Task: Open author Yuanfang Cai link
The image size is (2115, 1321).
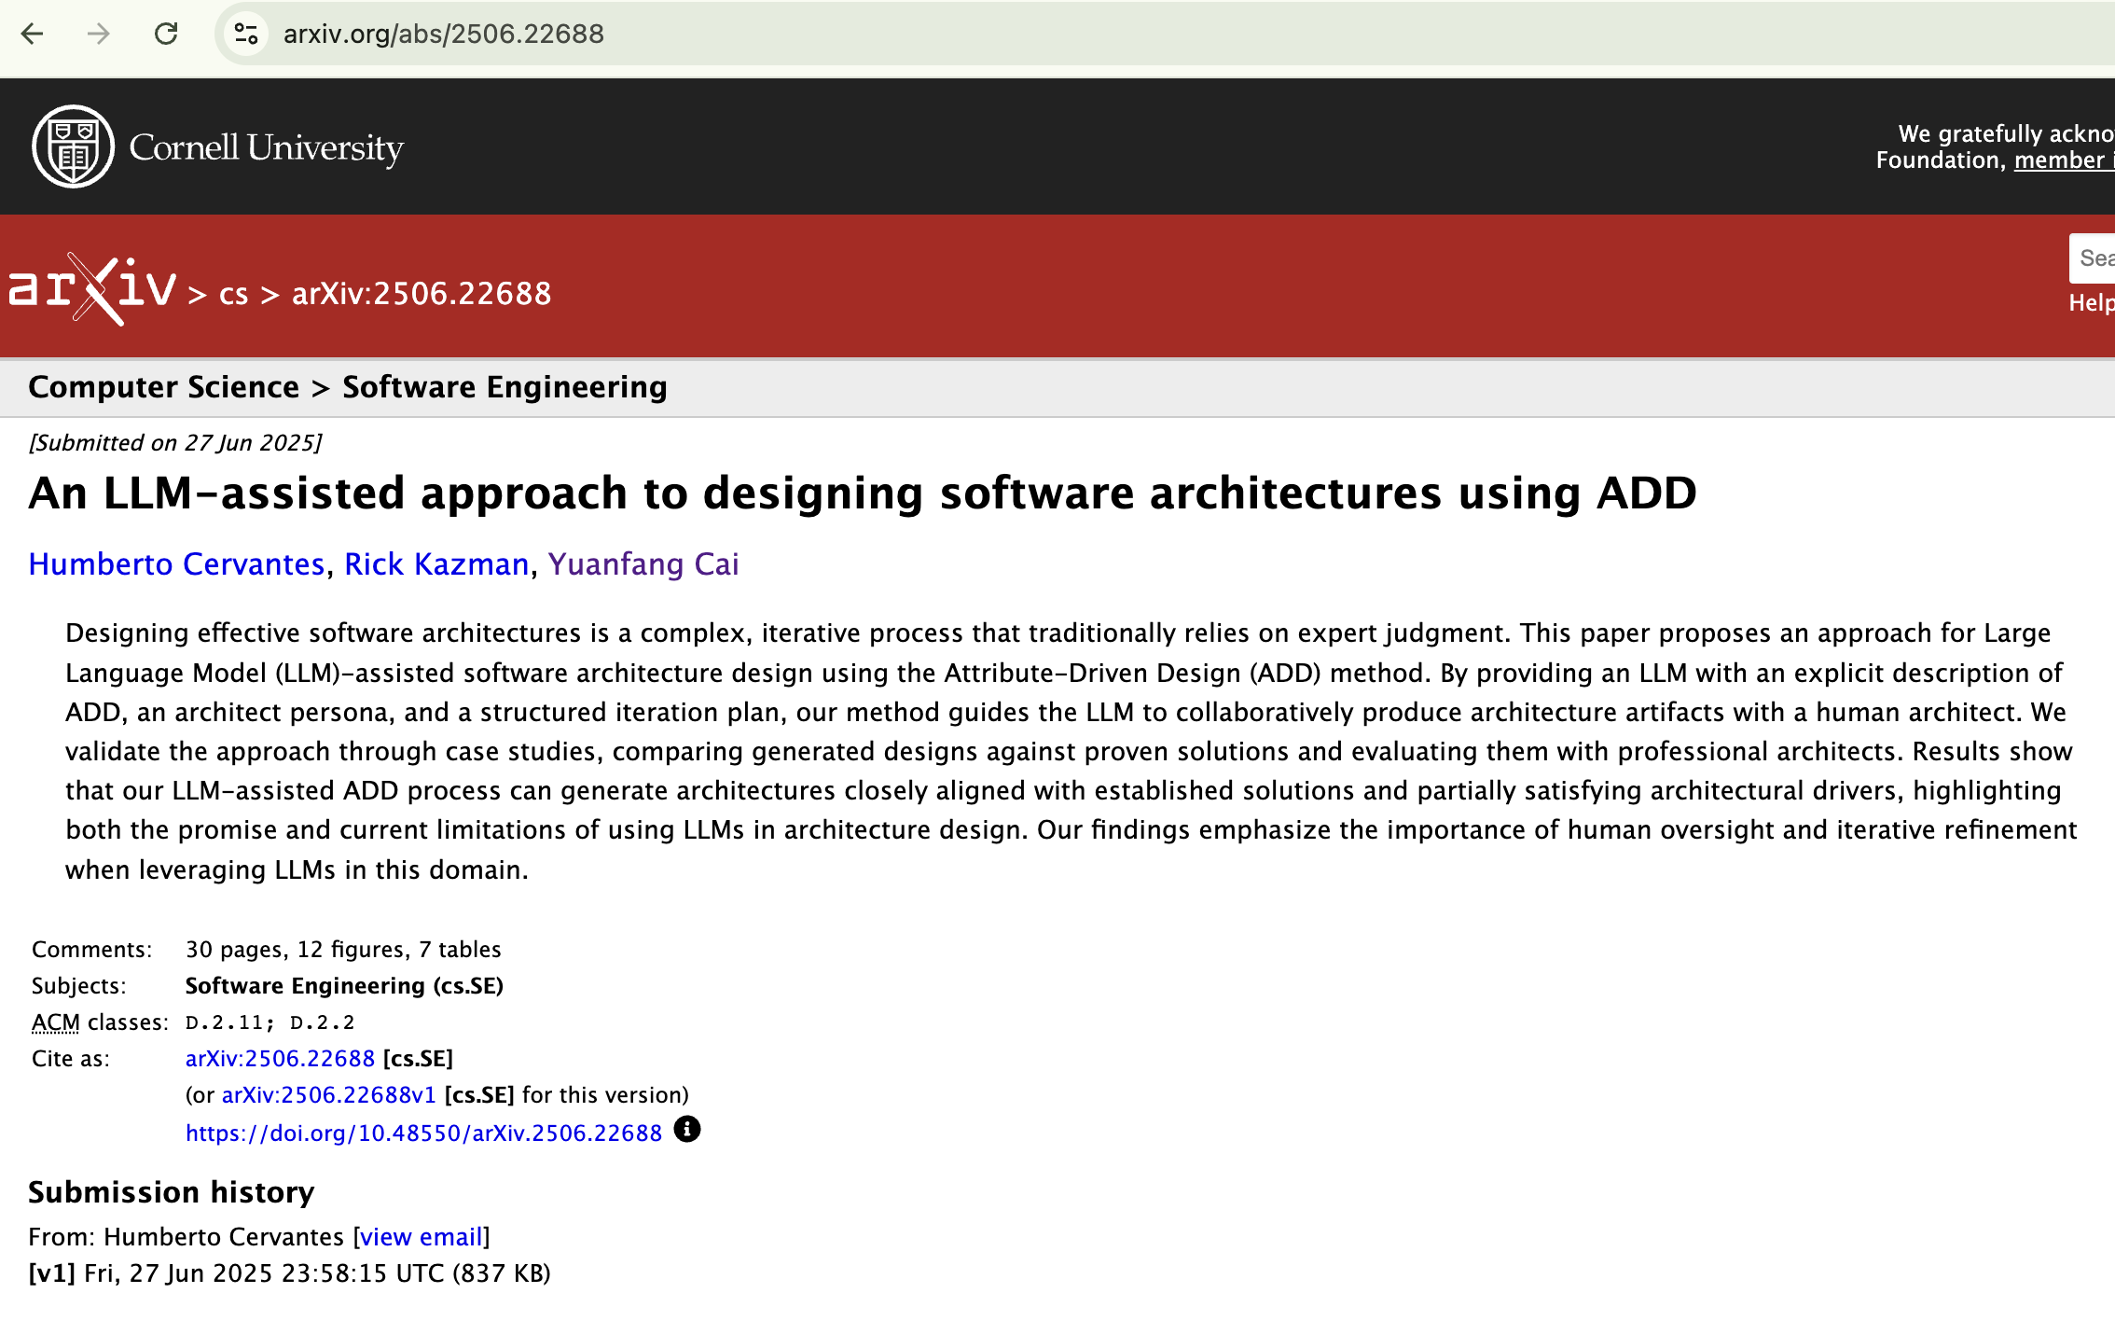Action: tap(643, 564)
